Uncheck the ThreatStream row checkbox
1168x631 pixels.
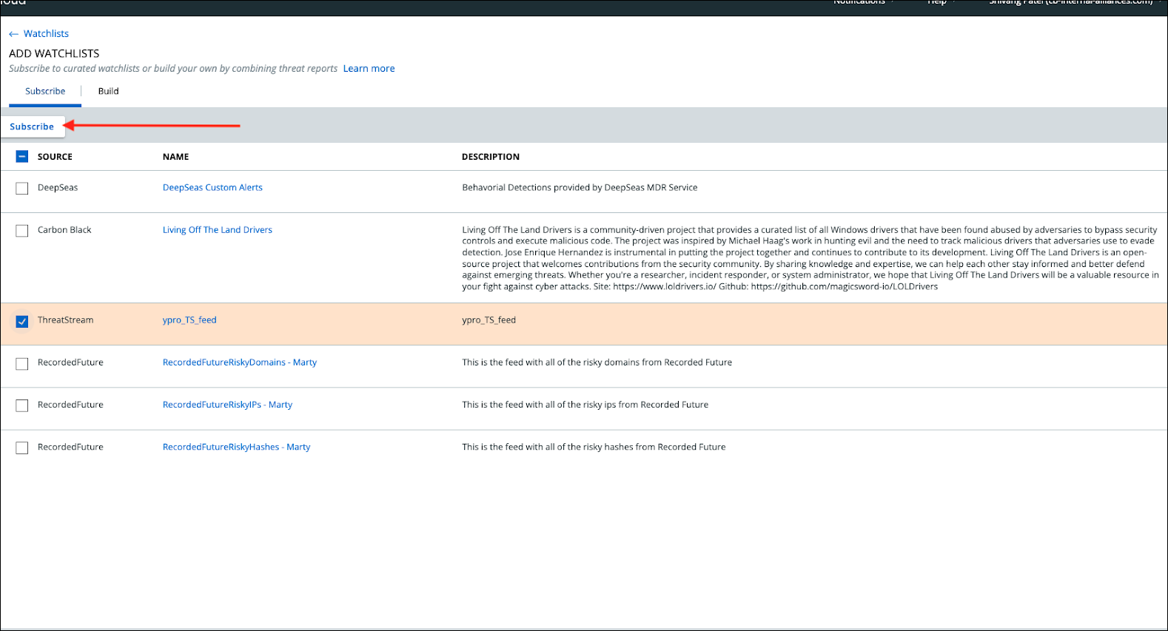[x=22, y=321]
